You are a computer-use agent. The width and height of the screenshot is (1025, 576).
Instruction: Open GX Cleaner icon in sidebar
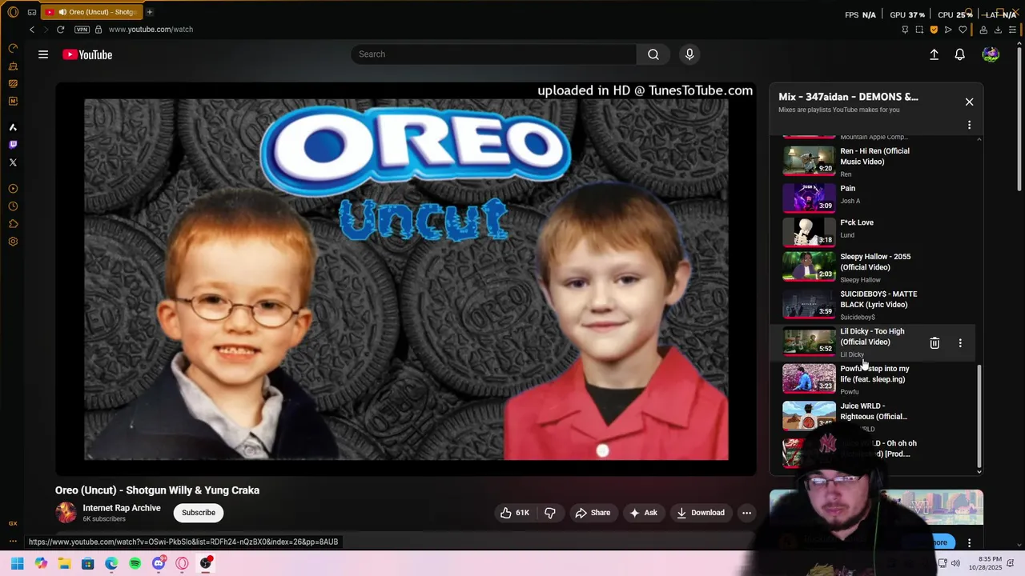tap(13, 66)
